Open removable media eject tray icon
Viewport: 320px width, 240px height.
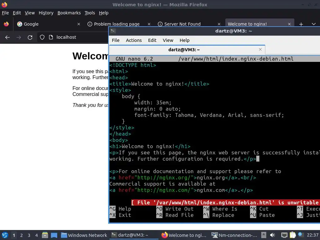coord(264,235)
